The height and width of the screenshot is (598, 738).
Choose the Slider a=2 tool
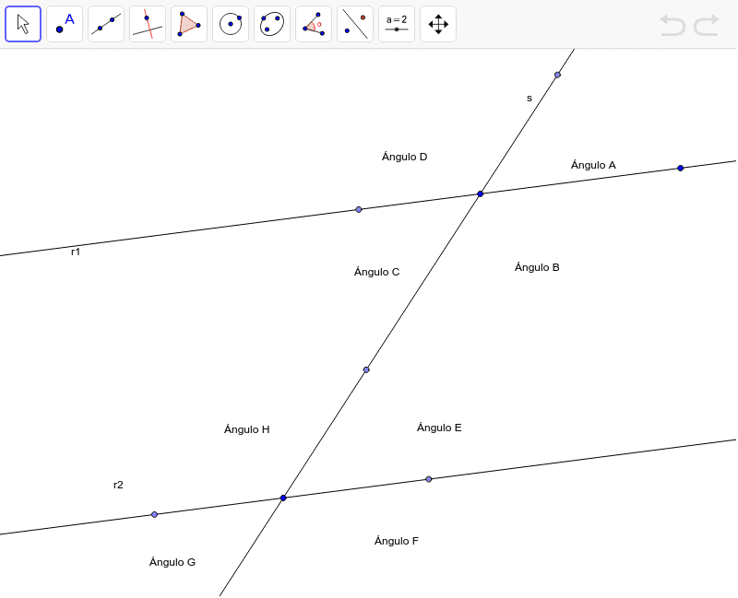pyautogui.click(x=397, y=24)
